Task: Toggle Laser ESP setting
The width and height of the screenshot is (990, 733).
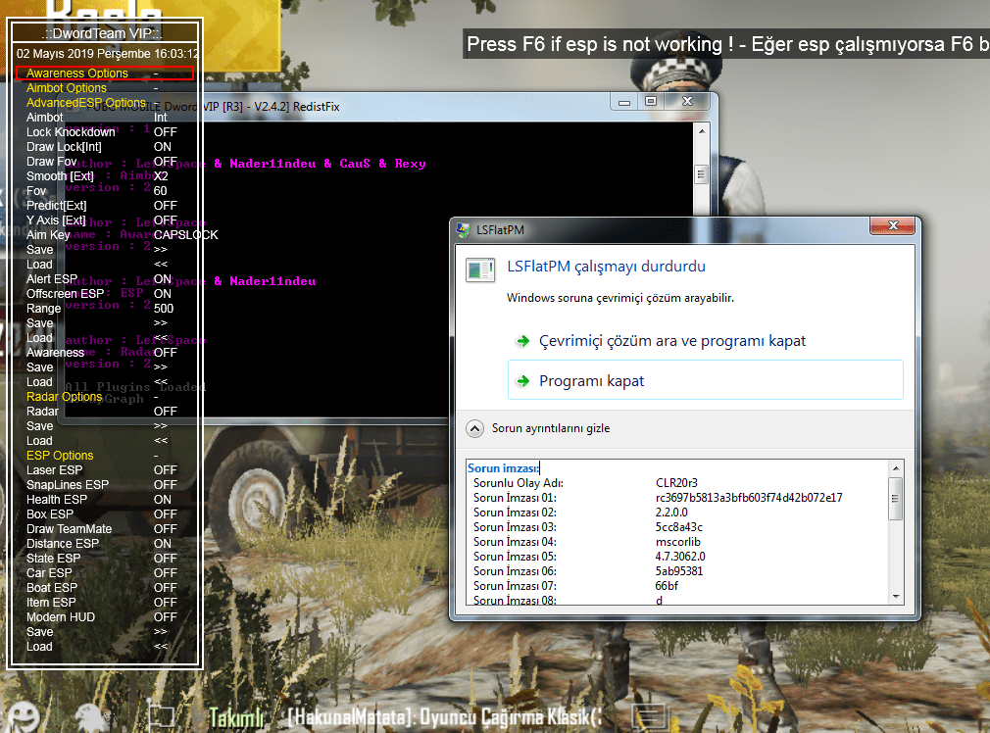Action: pos(104,469)
